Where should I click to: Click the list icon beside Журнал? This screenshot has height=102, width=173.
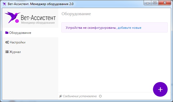point(7,52)
